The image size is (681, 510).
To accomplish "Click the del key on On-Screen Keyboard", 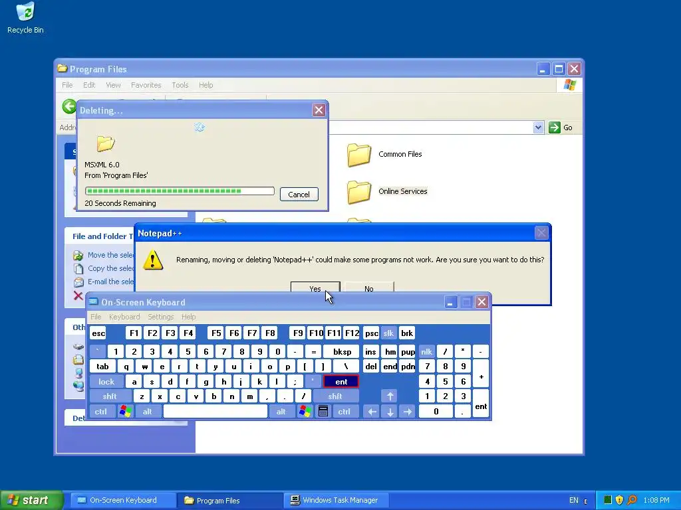I will [371, 367].
